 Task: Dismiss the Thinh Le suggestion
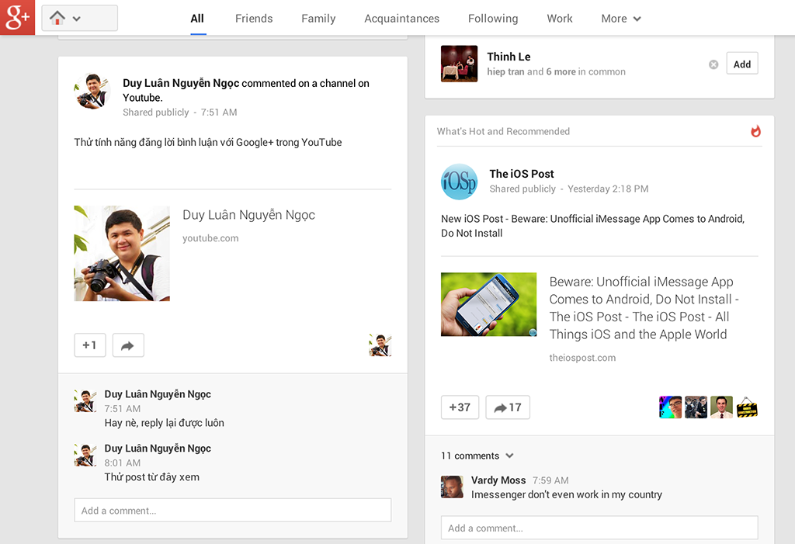(x=713, y=64)
